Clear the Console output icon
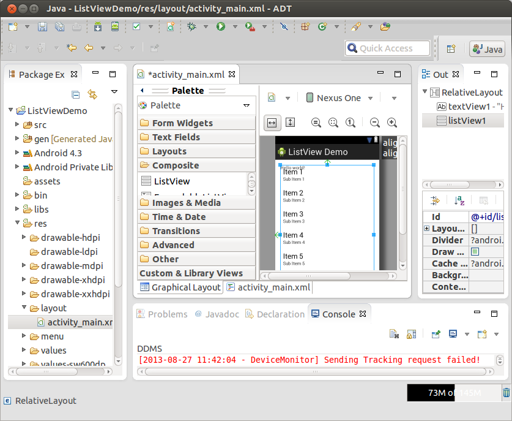This screenshot has width=512, height=421. pos(393,333)
